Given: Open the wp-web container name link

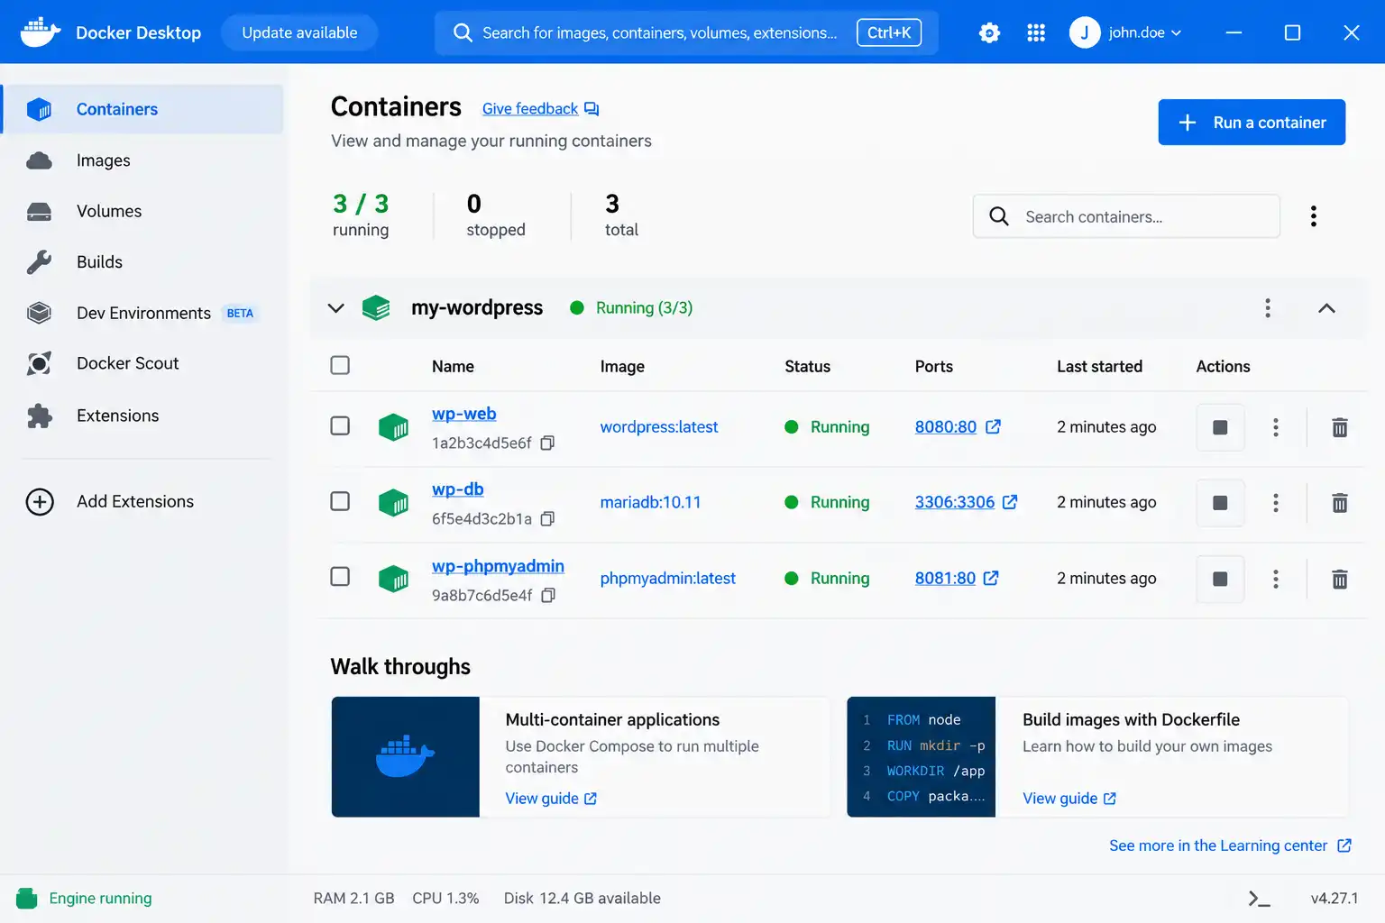Looking at the screenshot, I should tap(463, 414).
